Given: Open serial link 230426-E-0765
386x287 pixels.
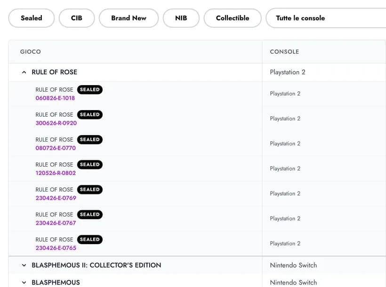Looking at the screenshot, I should 56,248.
